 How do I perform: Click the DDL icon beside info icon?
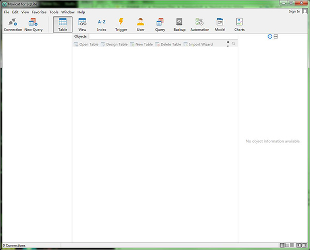tap(276, 36)
